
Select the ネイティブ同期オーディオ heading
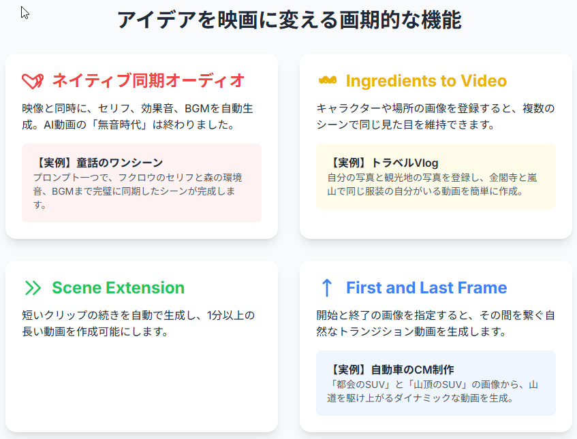click(x=148, y=81)
